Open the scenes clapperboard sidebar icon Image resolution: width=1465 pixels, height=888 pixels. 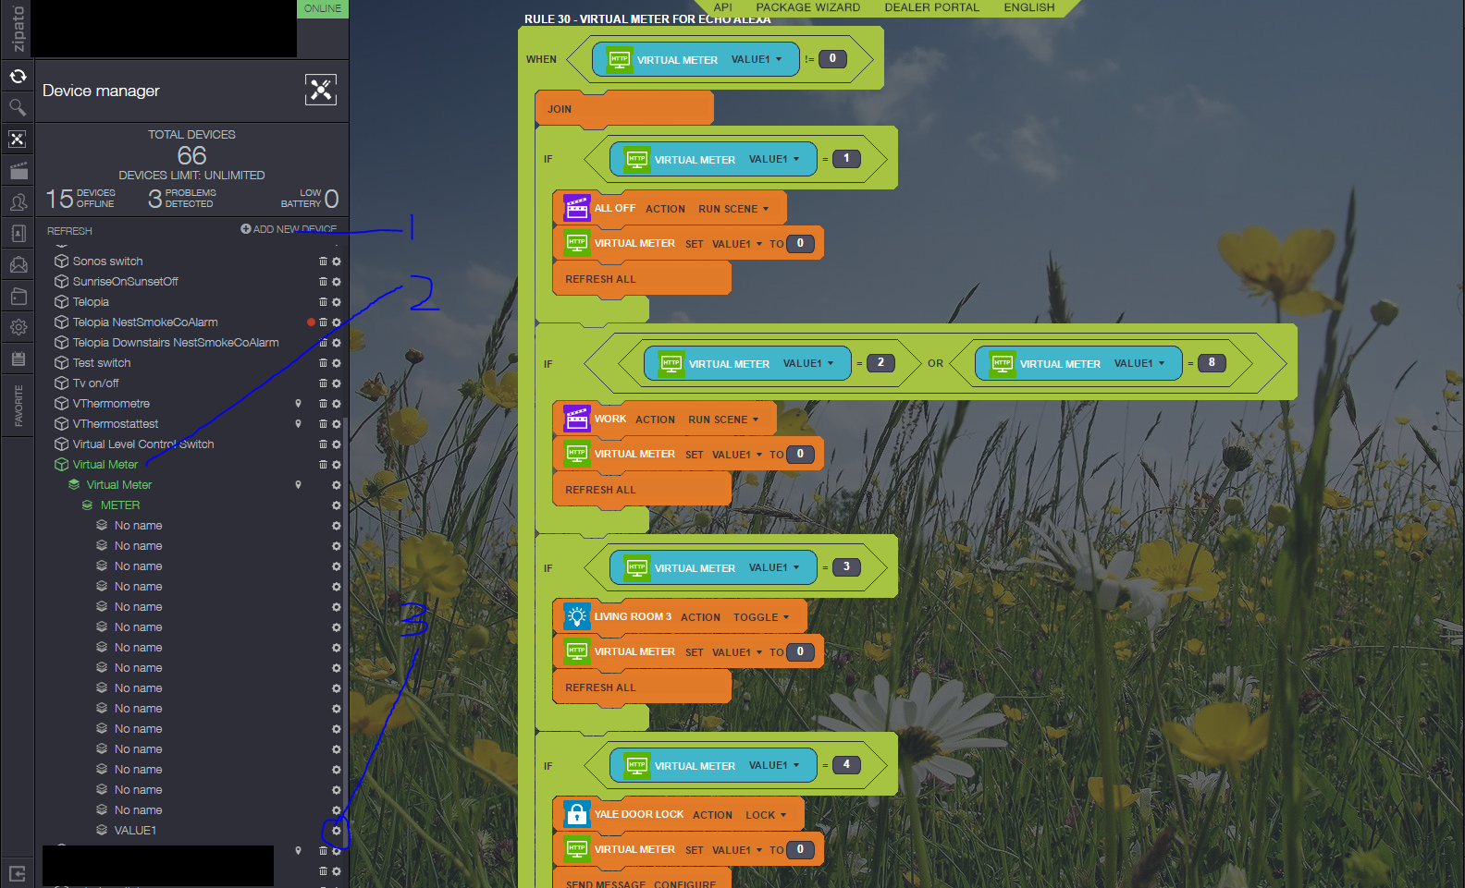point(18,171)
